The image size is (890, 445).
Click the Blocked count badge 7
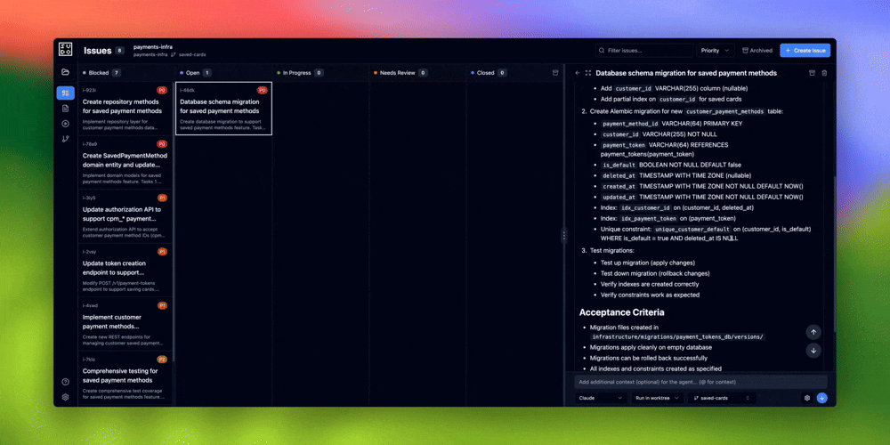117,73
